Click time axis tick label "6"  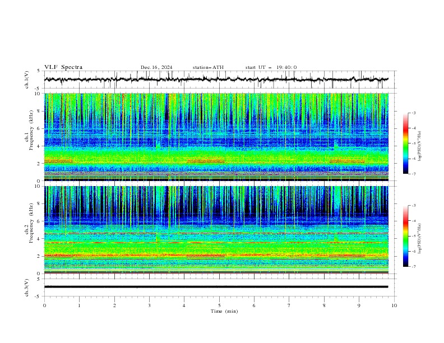point(254,305)
